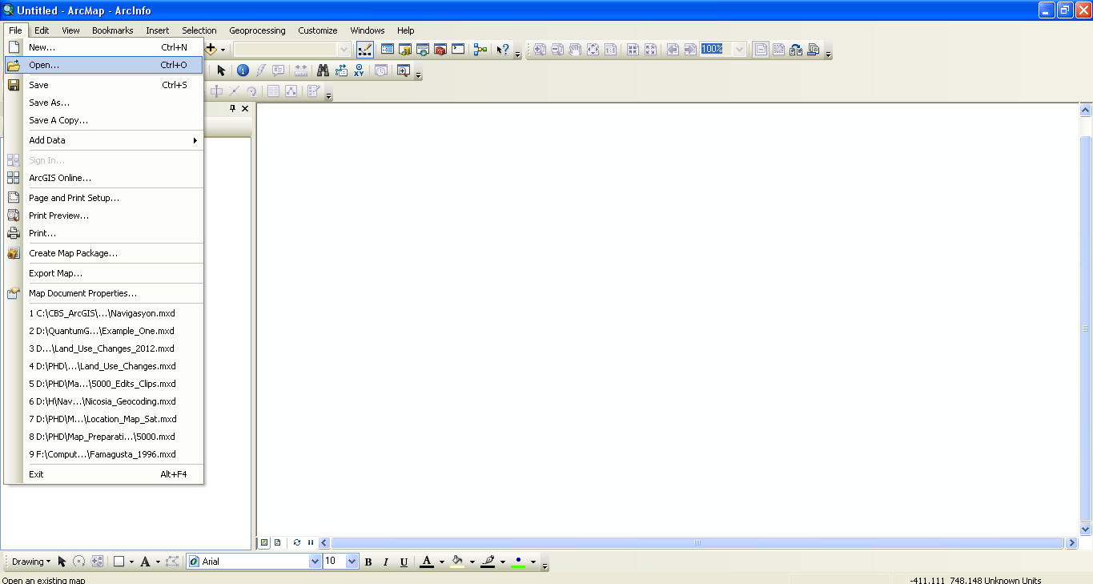
Task: Click the layout Zoom In icon
Action: [x=540, y=49]
